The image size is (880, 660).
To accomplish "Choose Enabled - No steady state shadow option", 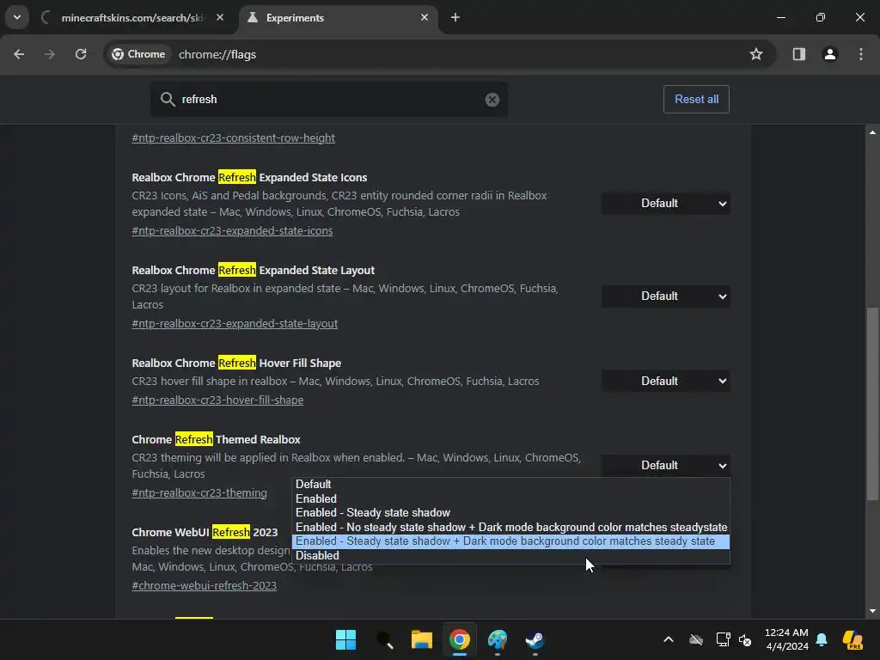I will click(510, 528).
